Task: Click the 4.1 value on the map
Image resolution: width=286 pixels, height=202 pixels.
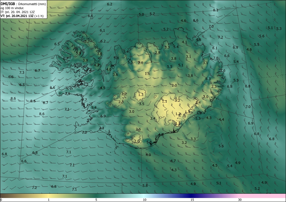Action: [184, 42]
